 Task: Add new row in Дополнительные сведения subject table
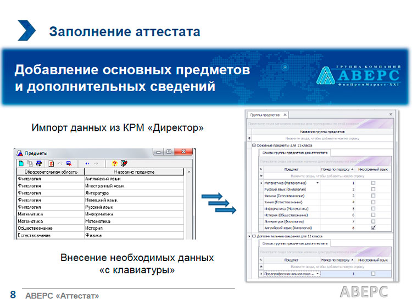[327, 267]
